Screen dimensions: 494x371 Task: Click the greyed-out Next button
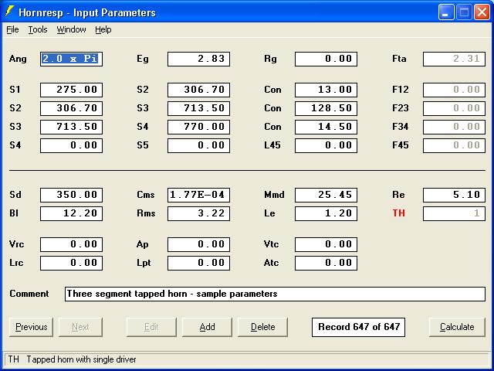coord(80,327)
